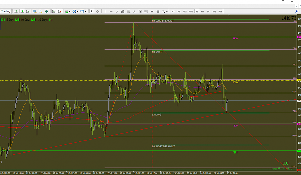Select the text tool A
301x175 pixels.
[134, 12]
